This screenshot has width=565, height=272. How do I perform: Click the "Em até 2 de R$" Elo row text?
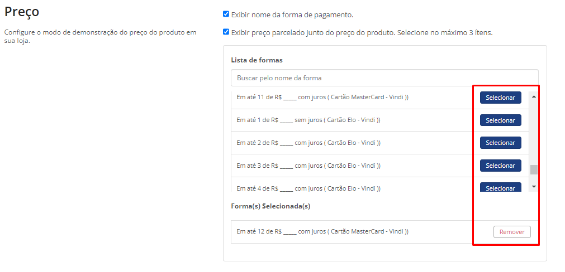pos(308,143)
